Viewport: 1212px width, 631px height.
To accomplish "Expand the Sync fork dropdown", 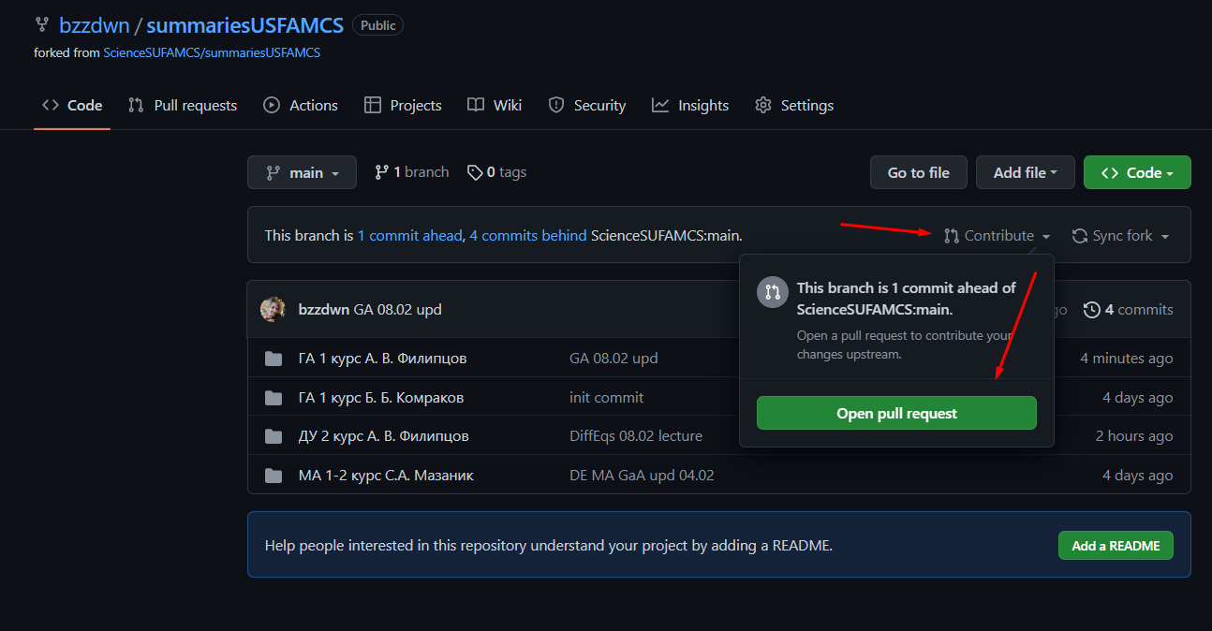I will (1121, 236).
